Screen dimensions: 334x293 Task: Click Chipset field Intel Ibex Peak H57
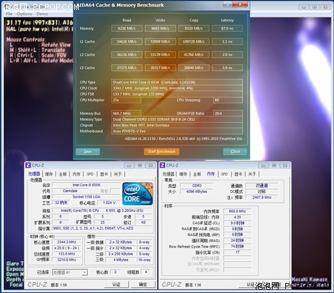(177, 125)
